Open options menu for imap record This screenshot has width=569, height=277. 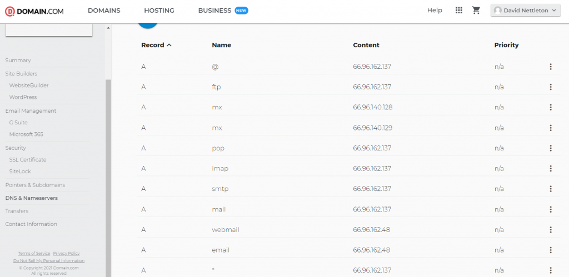[x=551, y=169]
